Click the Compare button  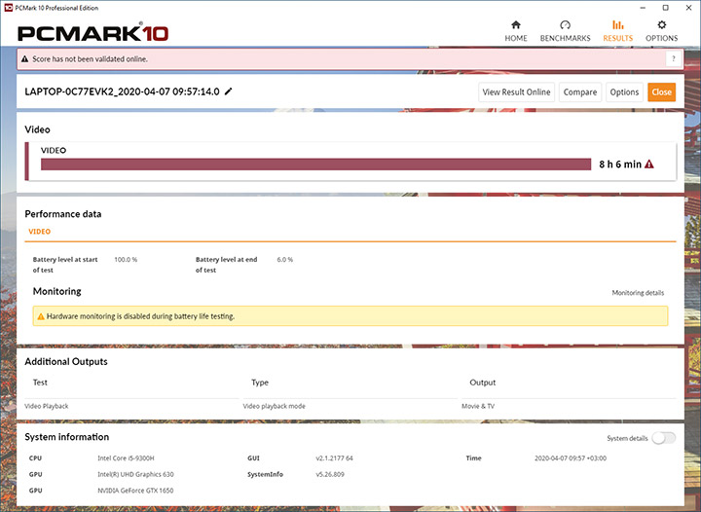pos(580,92)
